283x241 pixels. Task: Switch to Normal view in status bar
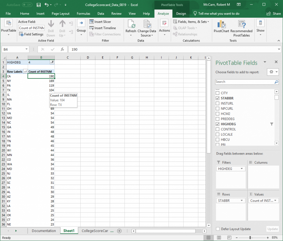click(208, 238)
